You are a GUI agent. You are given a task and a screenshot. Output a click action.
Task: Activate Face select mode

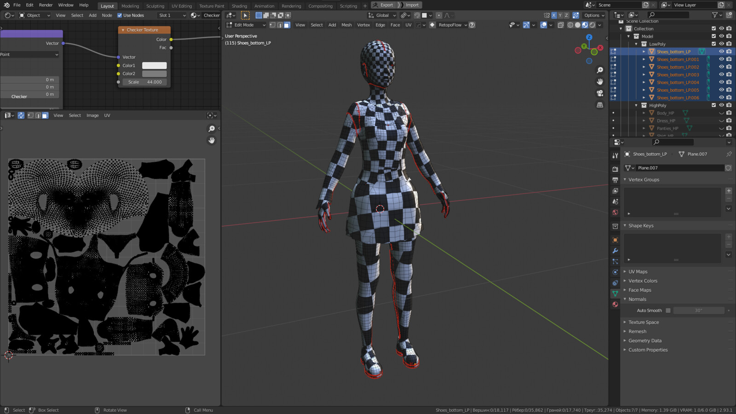click(287, 25)
